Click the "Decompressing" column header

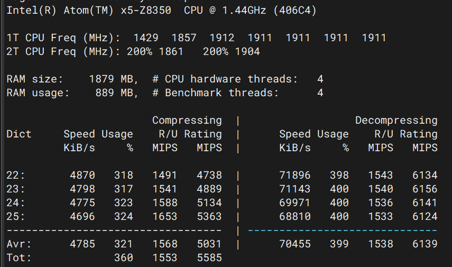pos(396,121)
